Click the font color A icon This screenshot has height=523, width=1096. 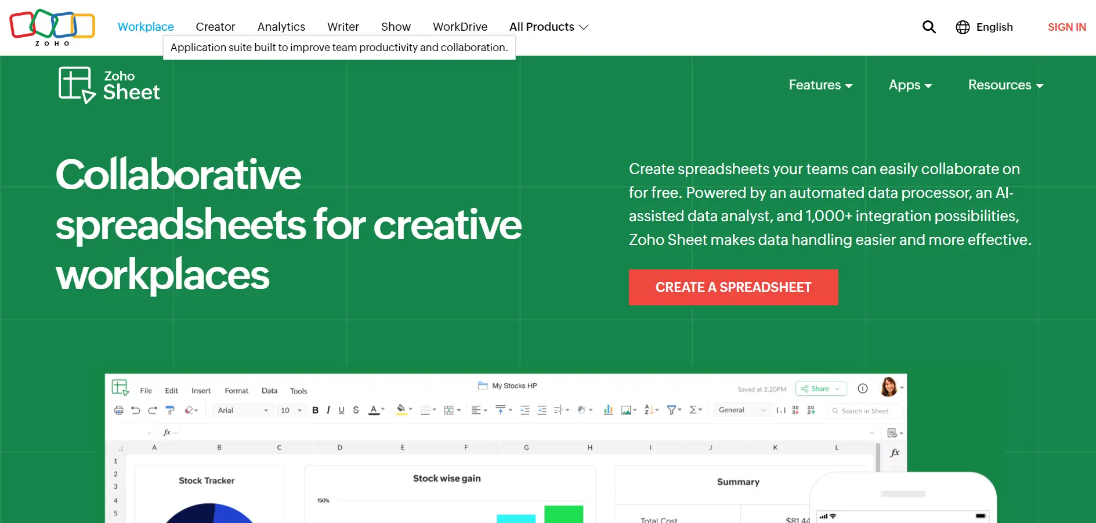pos(374,410)
